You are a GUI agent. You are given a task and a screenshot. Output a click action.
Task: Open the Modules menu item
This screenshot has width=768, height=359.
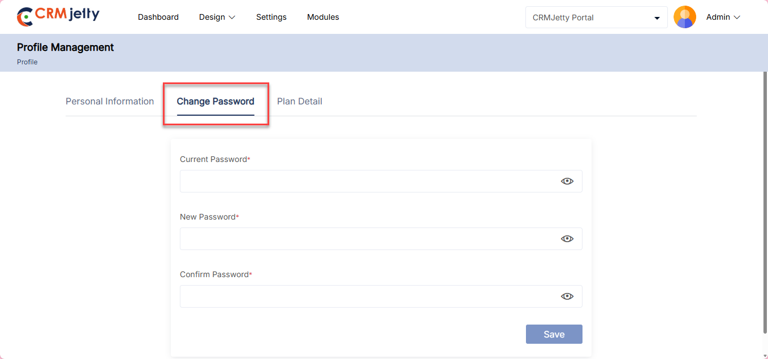[323, 17]
